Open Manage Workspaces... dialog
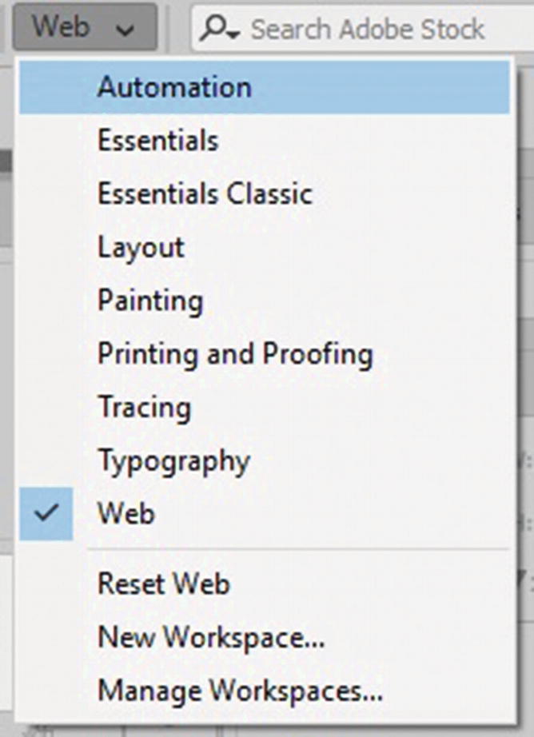 240,689
